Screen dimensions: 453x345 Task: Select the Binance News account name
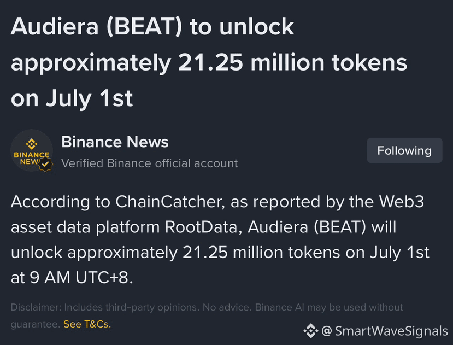pos(115,142)
